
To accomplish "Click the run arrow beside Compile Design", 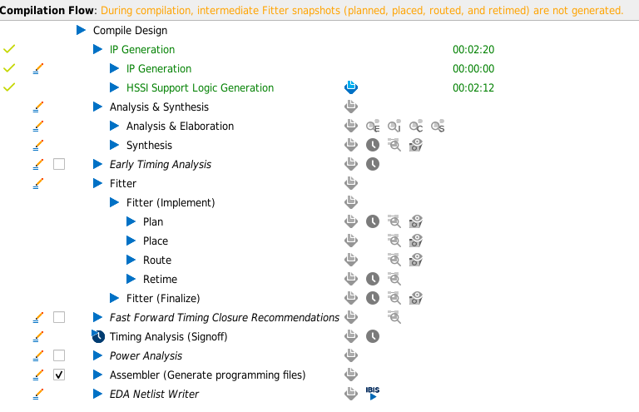I will (x=82, y=30).
